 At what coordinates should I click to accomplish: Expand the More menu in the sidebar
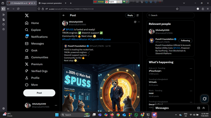pyautogui.click(x=31, y=85)
